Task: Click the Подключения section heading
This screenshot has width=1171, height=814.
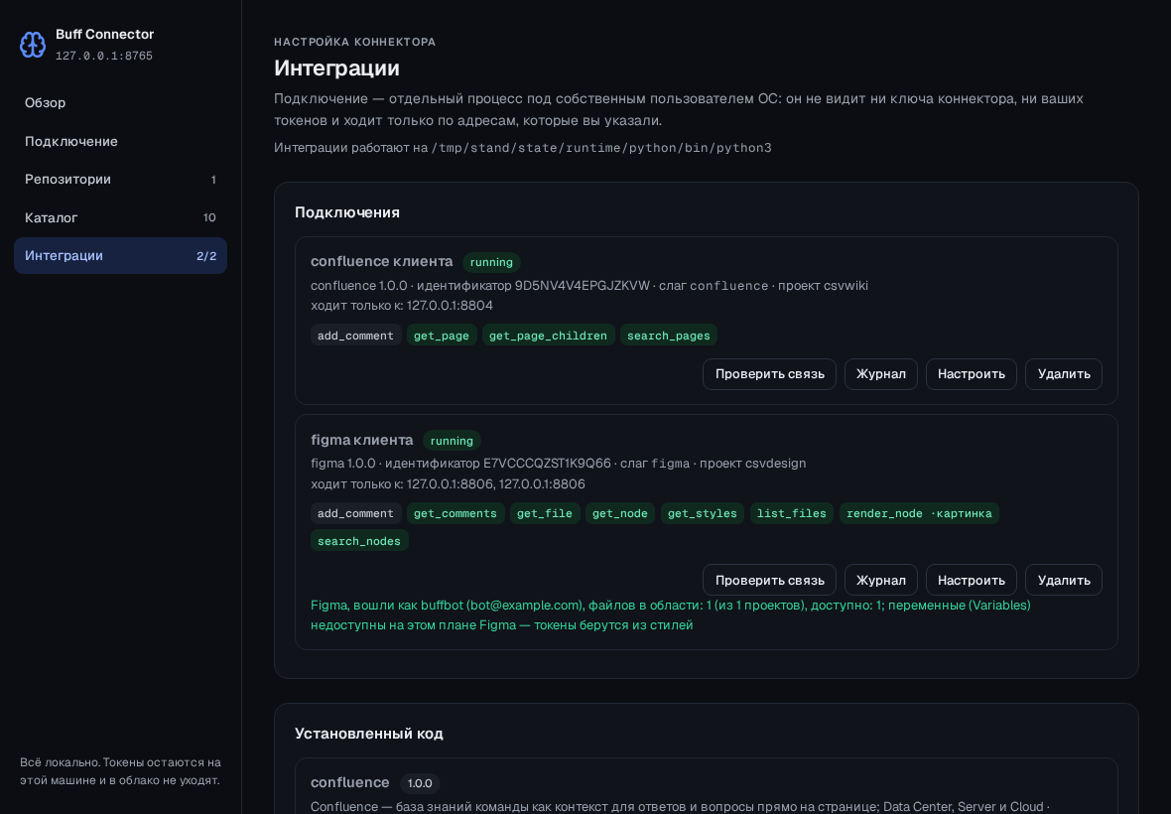Action: 347,212
